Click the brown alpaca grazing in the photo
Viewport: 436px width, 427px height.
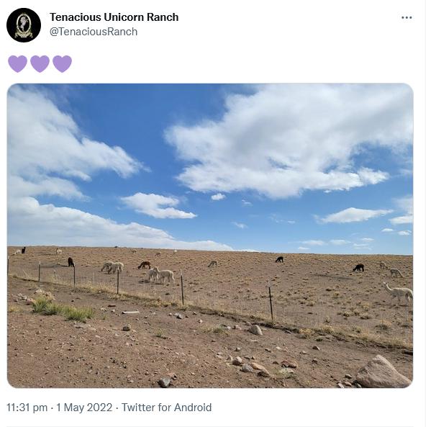(x=145, y=265)
